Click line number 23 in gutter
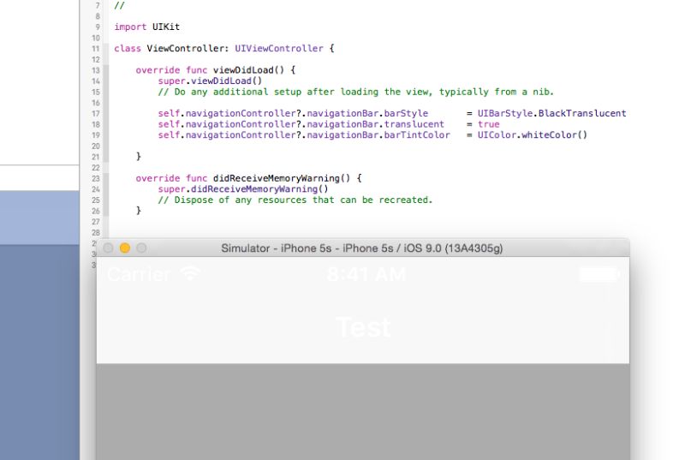Viewport: 685px width, 460px height. 96,179
